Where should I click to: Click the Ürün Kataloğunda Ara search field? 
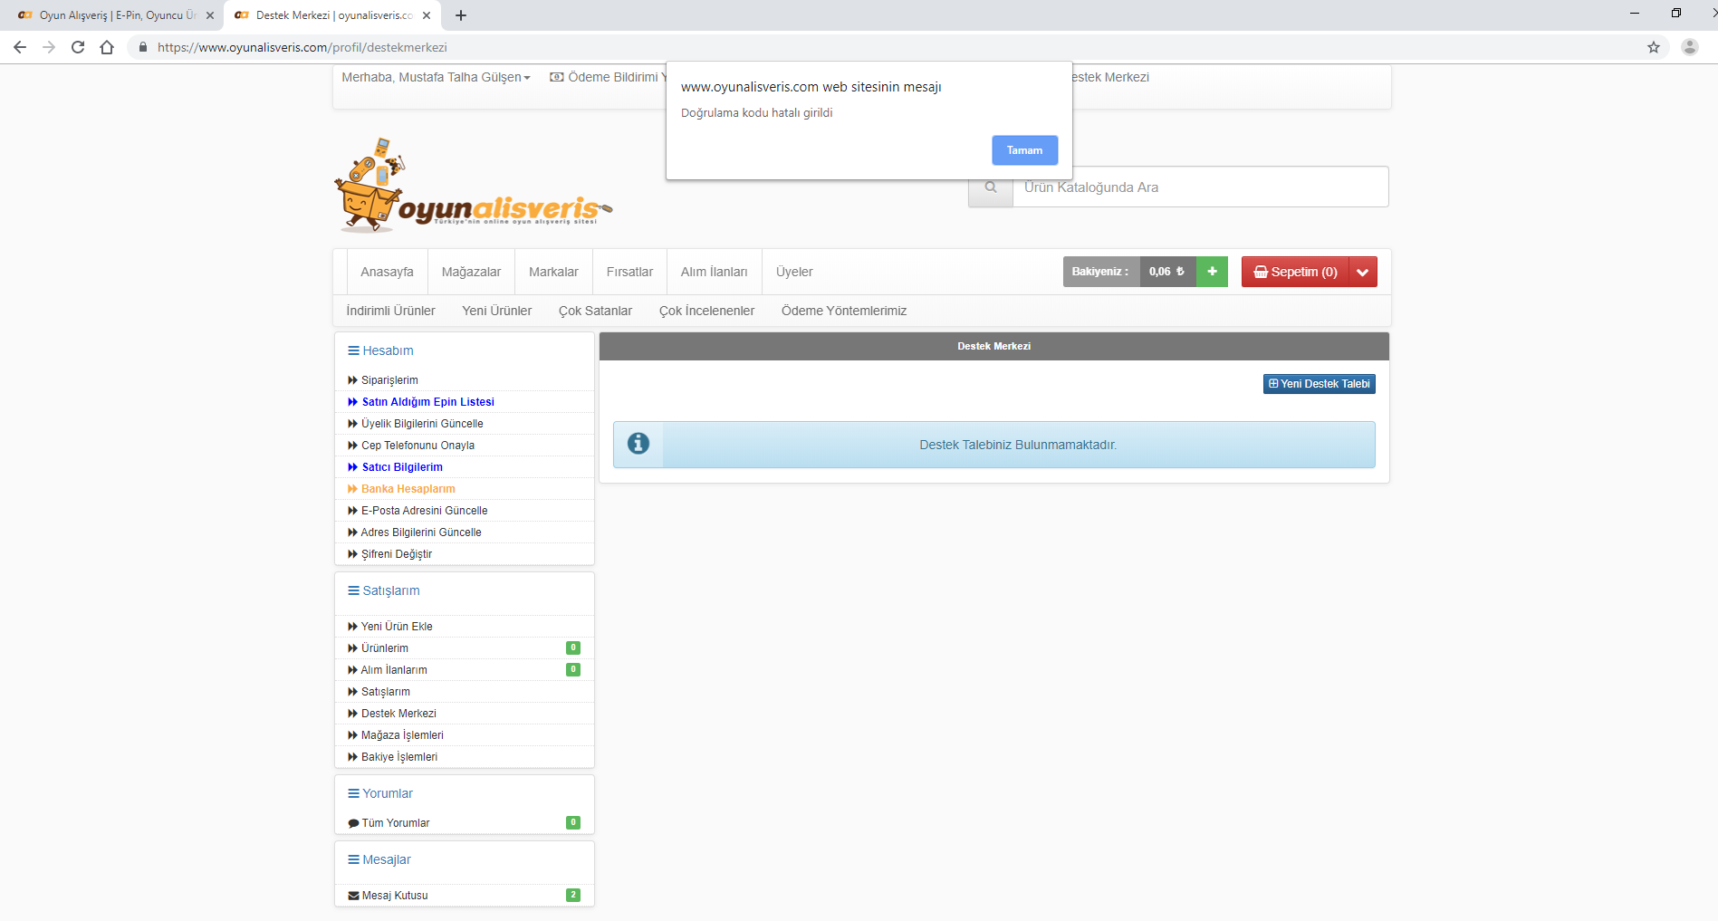(1199, 187)
